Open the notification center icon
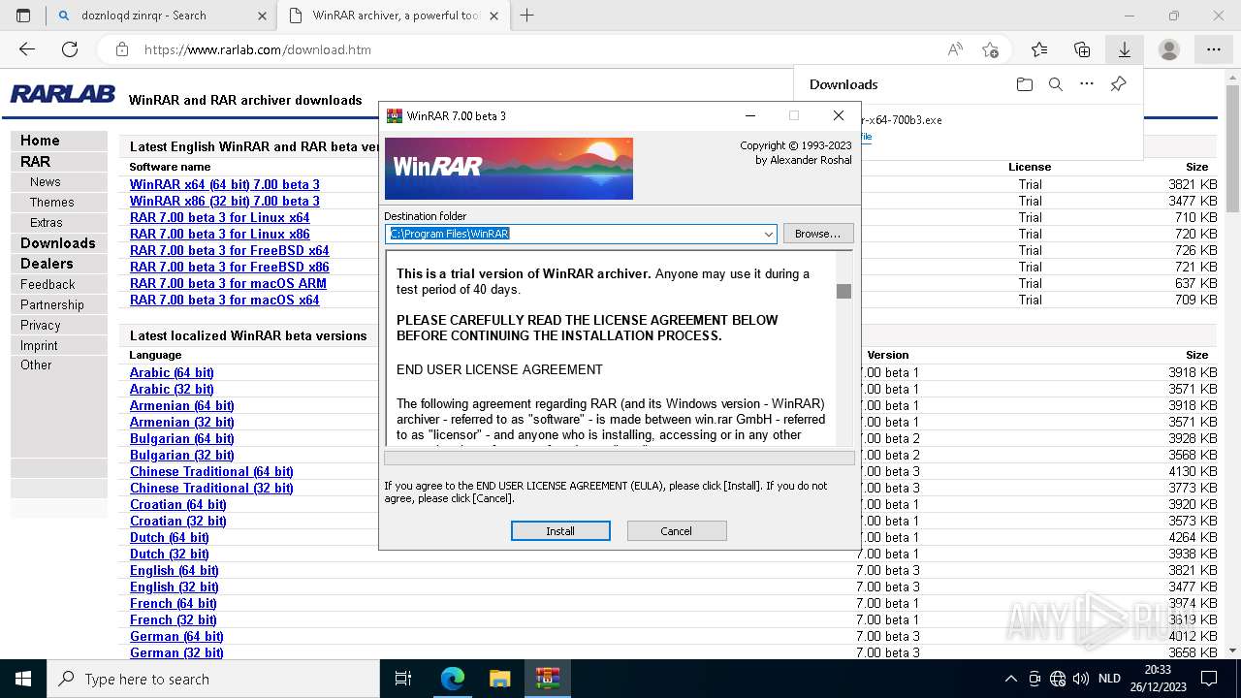Viewport: 1241px width, 698px height. 1209,679
